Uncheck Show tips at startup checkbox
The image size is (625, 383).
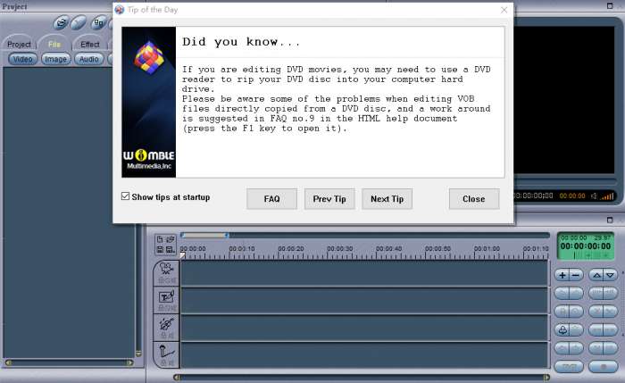(x=125, y=196)
